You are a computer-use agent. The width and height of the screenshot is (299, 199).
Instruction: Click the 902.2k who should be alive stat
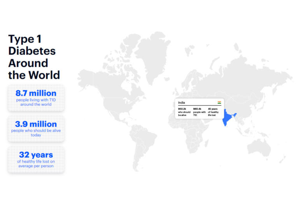pos(183,112)
